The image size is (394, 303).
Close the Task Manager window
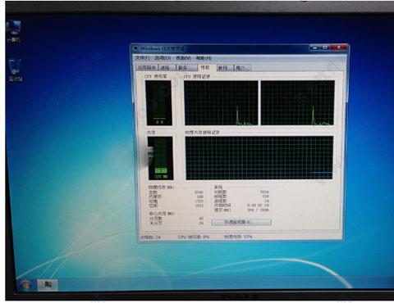[339, 47]
